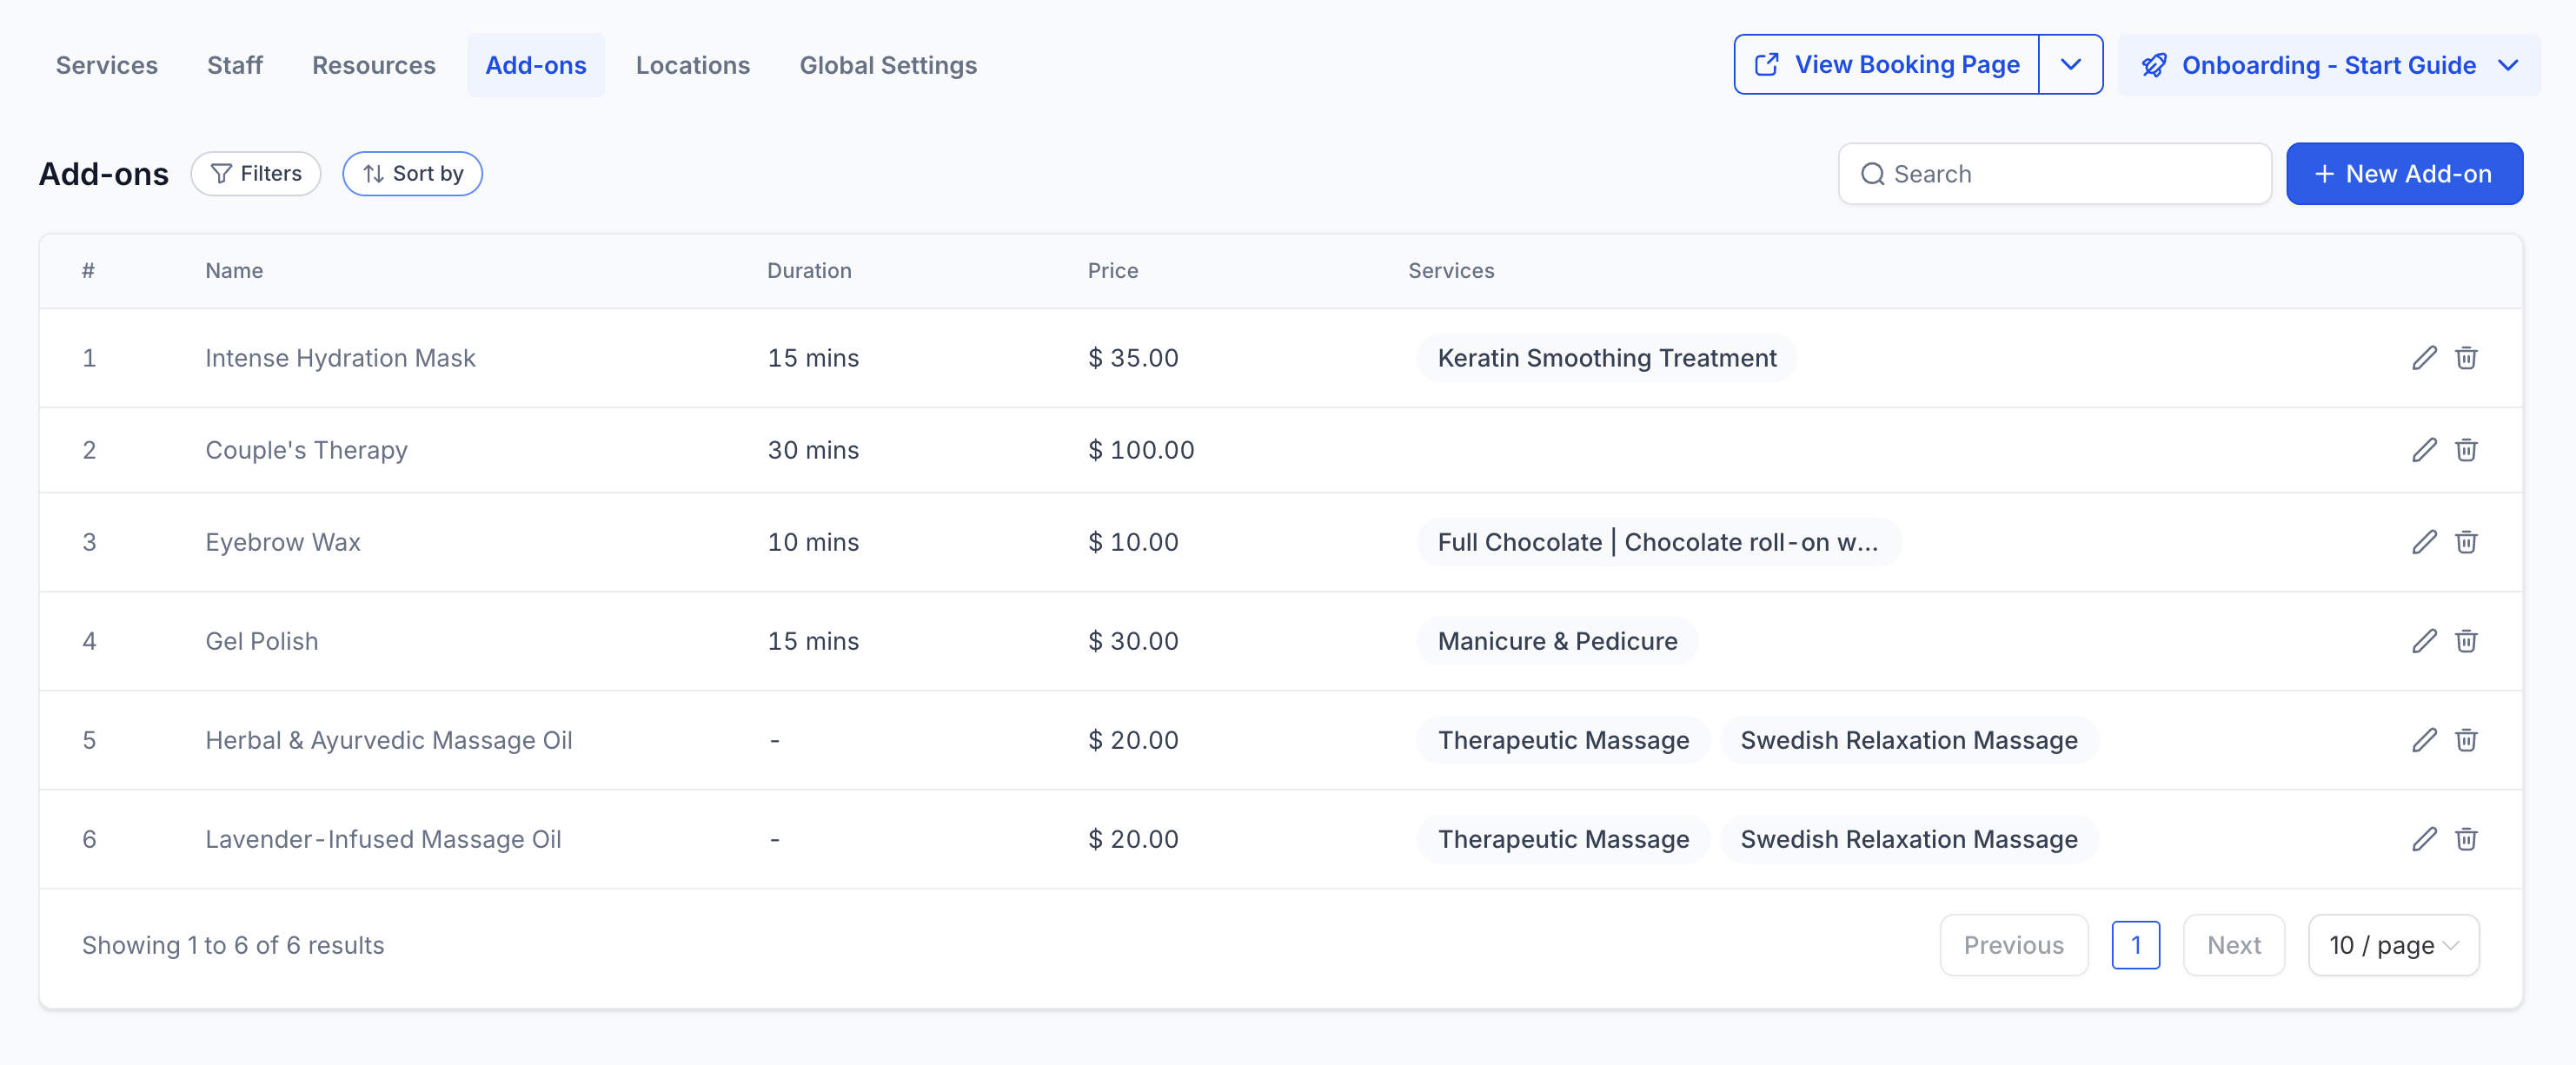This screenshot has height=1065, width=2576.
Task: Open the Locations tab
Action: 692,65
